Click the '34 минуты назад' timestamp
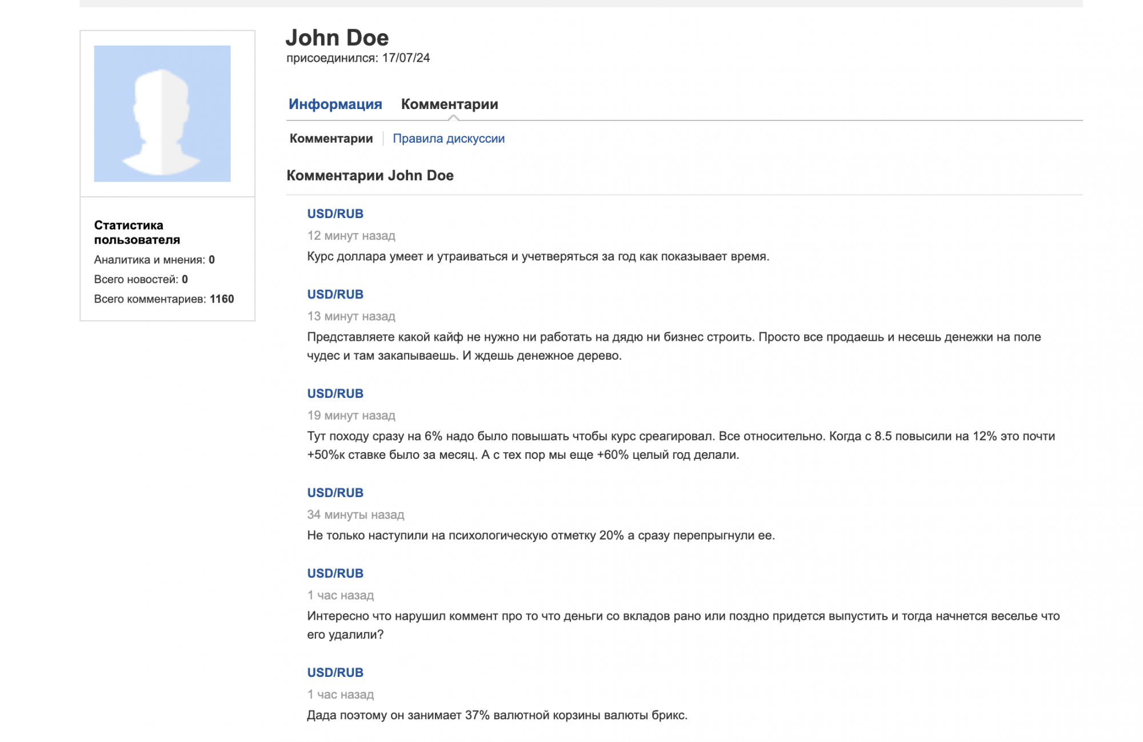This screenshot has height=742, width=1143. [x=355, y=514]
